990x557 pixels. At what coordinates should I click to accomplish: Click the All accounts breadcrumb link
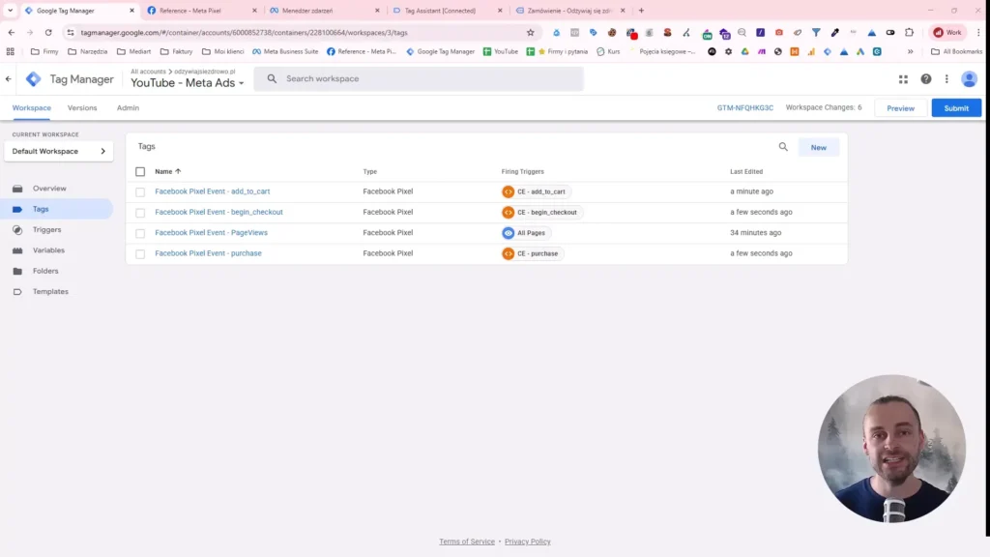click(148, 72)
